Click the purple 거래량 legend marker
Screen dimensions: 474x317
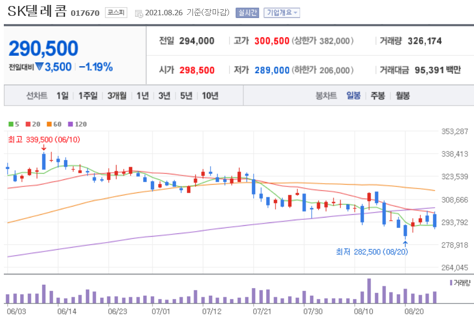pos(451,283)
